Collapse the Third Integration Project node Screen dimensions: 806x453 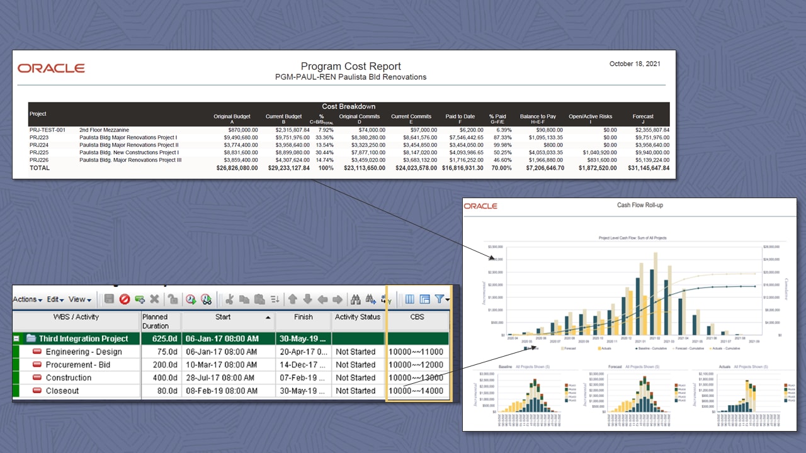[x=17, y=338]
